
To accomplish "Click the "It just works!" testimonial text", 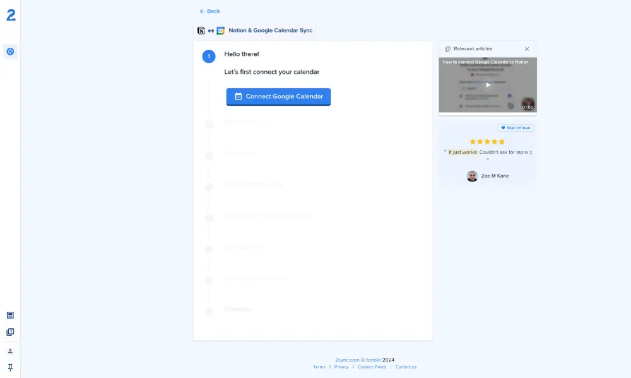I will (463, 152).
